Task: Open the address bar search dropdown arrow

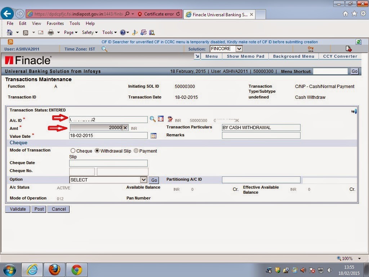Action: (x=133, y=14)
